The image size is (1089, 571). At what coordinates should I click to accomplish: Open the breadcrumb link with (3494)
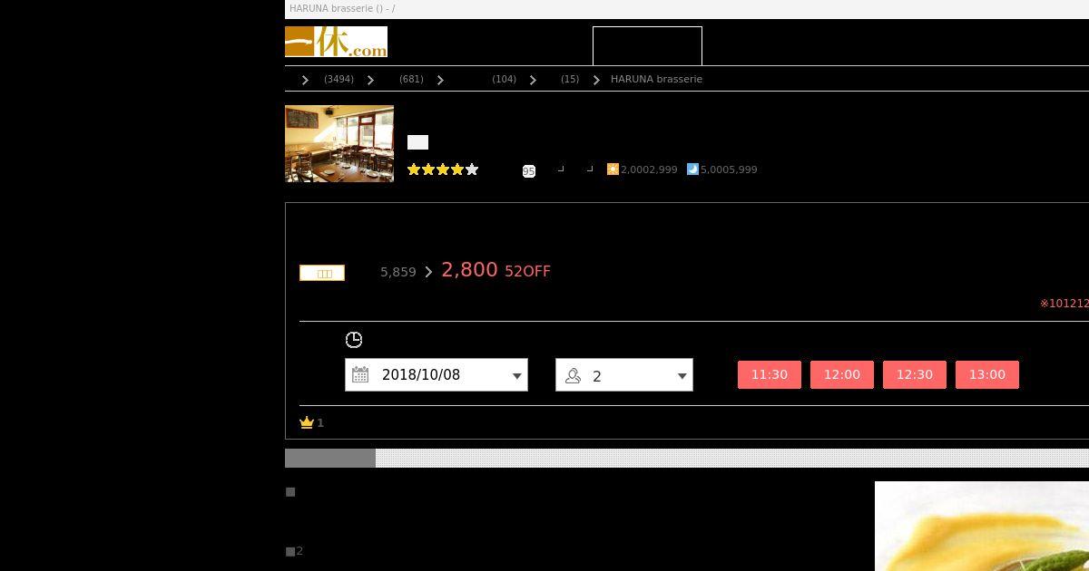tap(338, 79)
